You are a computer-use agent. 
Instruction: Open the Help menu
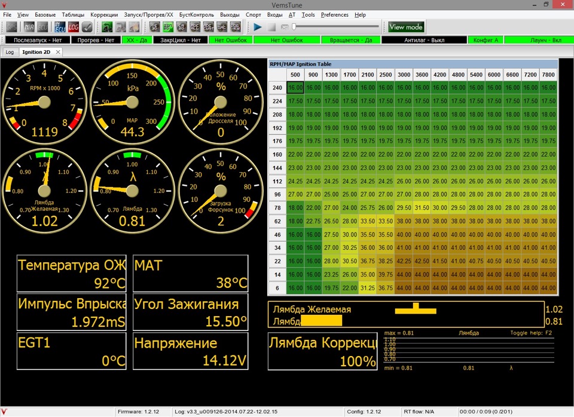coord(360,14)
